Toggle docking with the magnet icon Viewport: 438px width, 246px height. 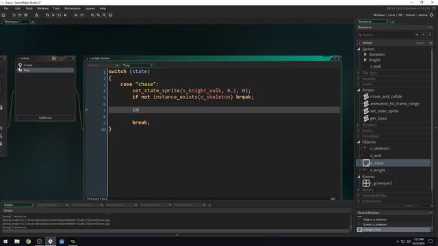[110, 15]
